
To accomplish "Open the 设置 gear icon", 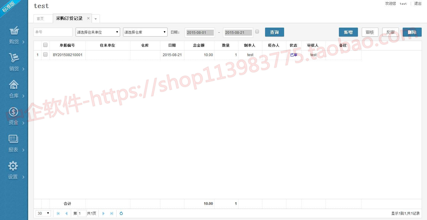I will (13, 166).
